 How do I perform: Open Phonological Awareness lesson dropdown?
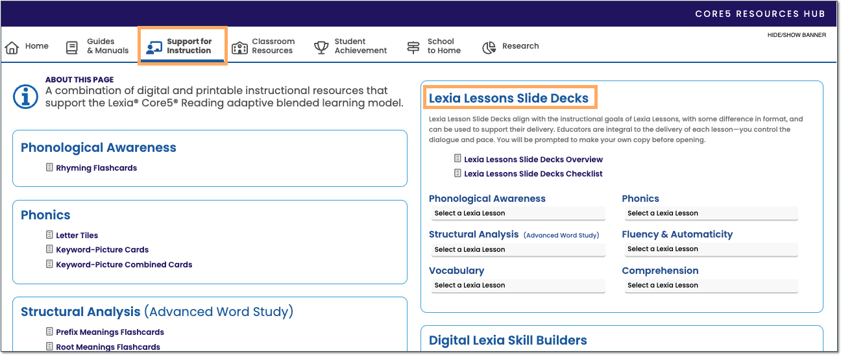pyautogui.click(x=517, y=214)
